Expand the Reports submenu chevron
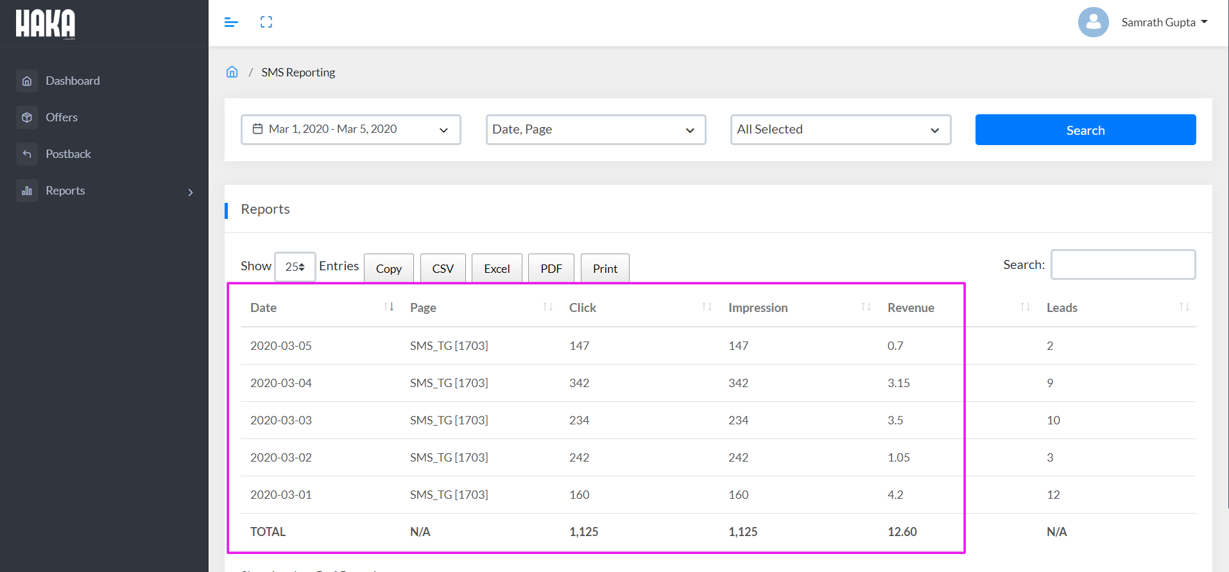1229x572 pixels. coord(191,192)
